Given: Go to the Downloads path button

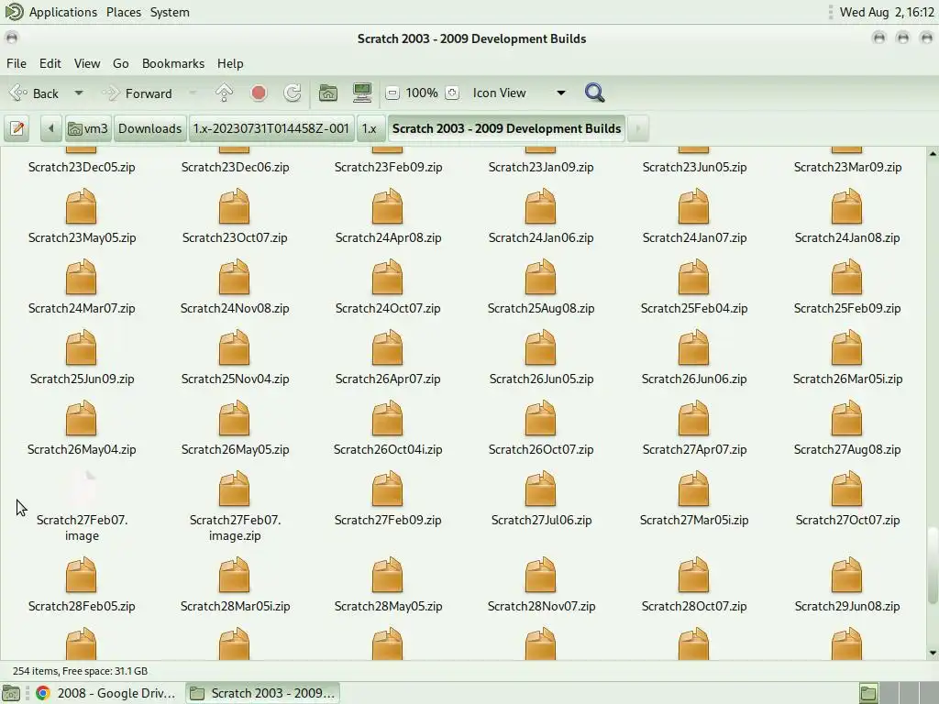Looking at the screenshot, I should tap(149, 128).
